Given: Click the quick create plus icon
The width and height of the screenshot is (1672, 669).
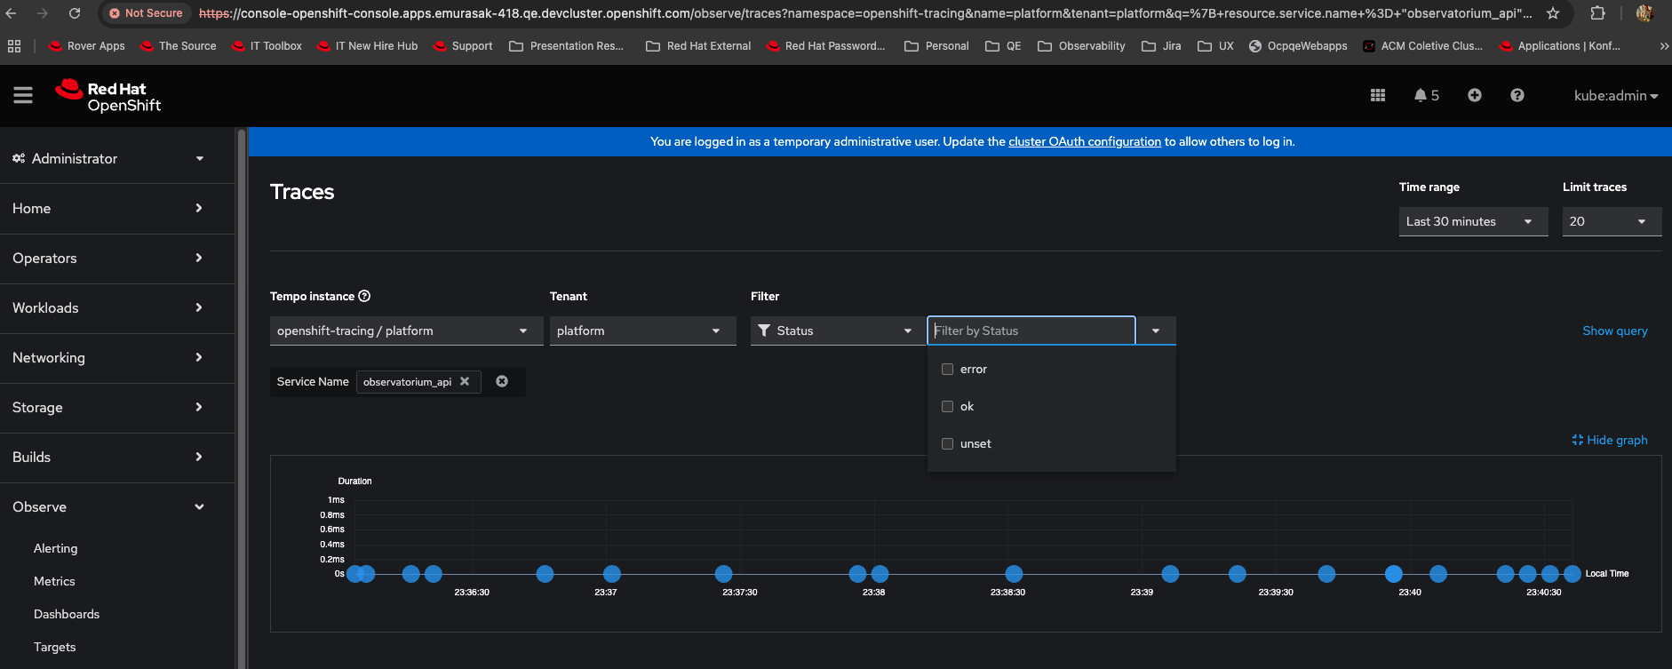Looking at the screenshot, I should (x=1475, y=95).
